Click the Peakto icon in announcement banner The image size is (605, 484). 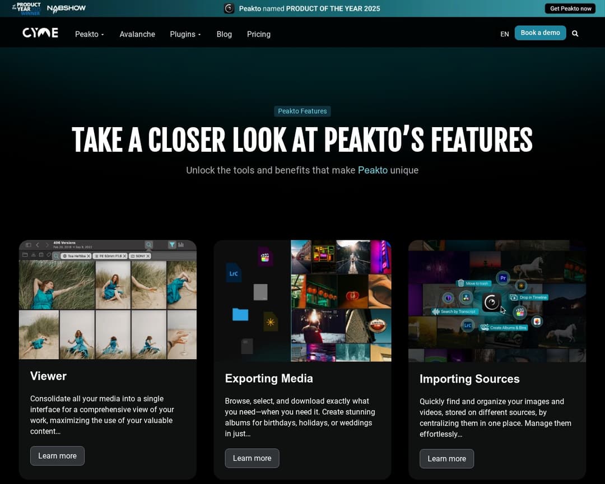click(x=229, y=8)
